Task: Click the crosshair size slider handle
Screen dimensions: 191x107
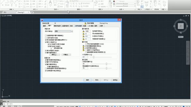Action: tap(93, 57)
